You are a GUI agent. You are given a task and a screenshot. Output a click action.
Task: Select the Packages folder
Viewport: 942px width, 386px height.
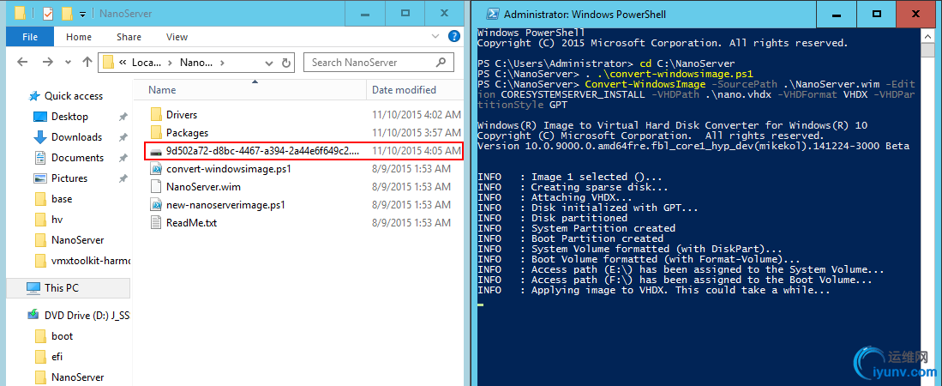click(x=187, y=132)
